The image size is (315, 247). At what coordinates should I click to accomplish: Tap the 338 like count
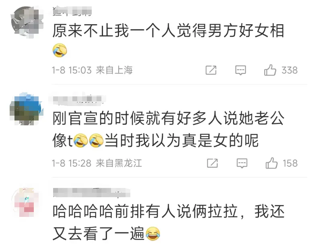click(x=290, y=70)
